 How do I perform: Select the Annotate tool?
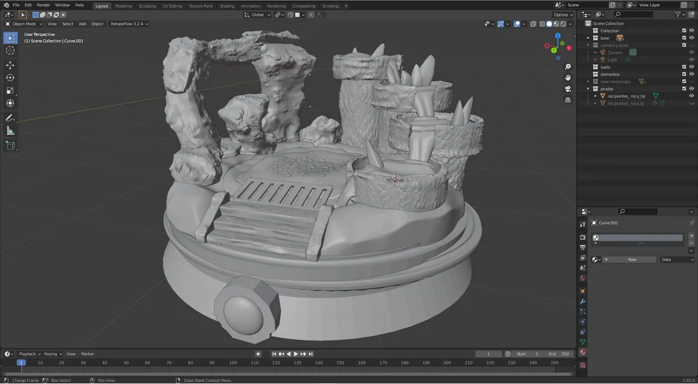coord(10,118)
